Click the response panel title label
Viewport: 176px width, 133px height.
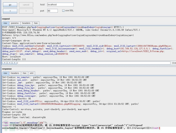[x=7, y=69]
